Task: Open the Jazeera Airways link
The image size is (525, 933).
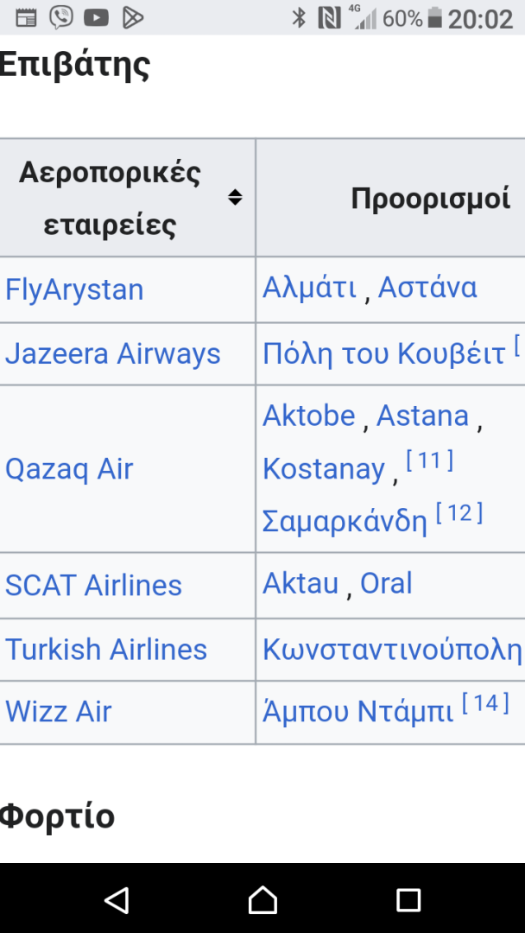Action: coord(113,353)
